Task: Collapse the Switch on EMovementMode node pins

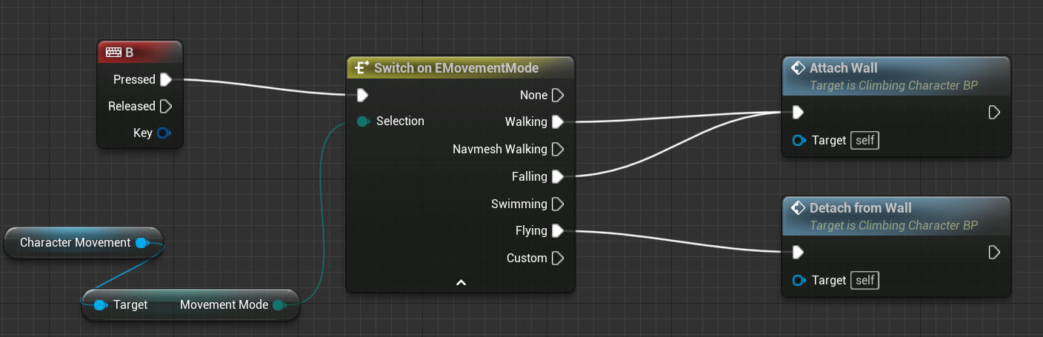Action: [461, 282]
